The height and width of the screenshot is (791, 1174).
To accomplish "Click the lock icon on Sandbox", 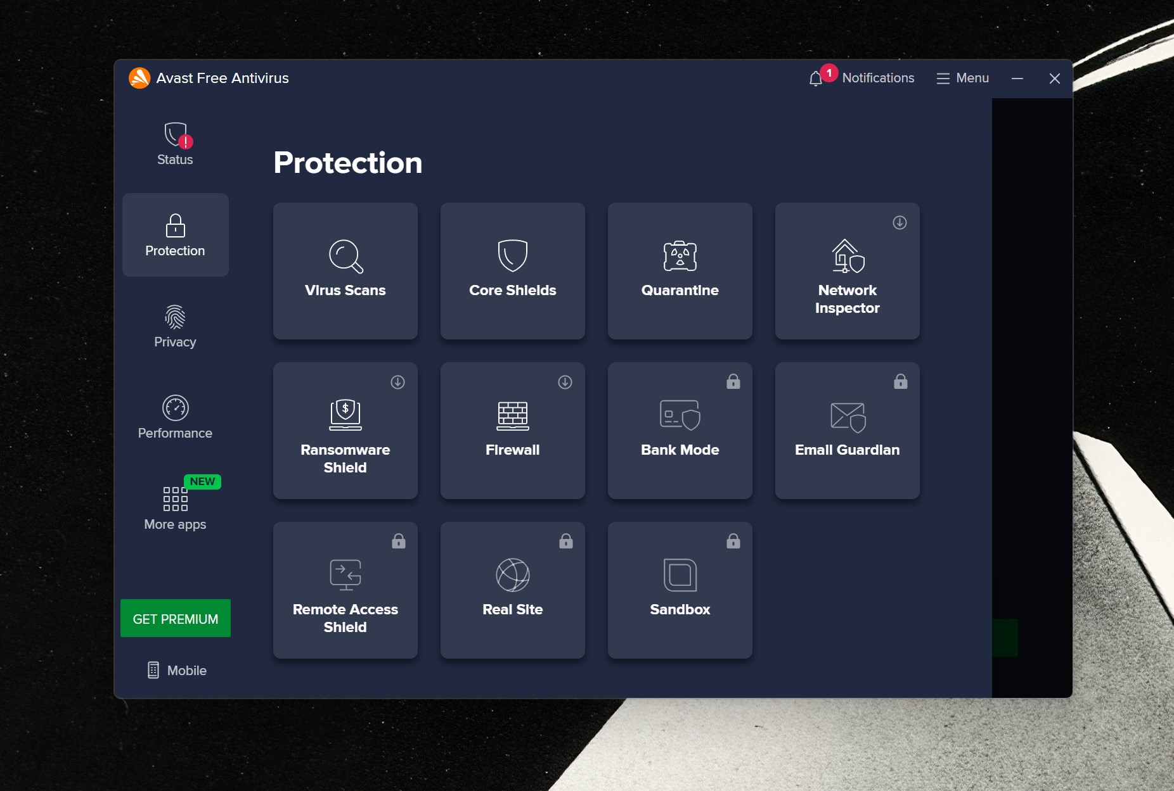I will pos(733,541).
